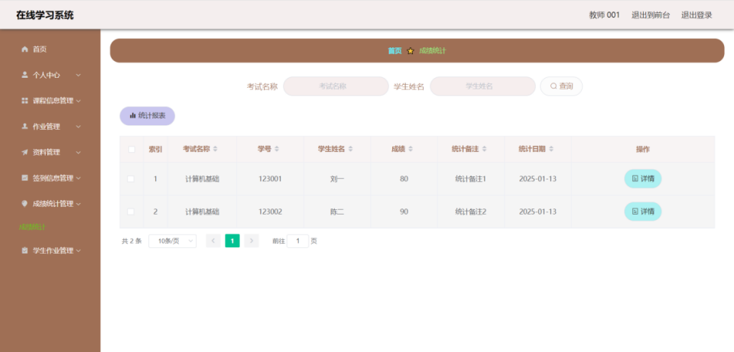
Task: Click the calendar icon beside 签到信息管理
Action: point(24,178)
